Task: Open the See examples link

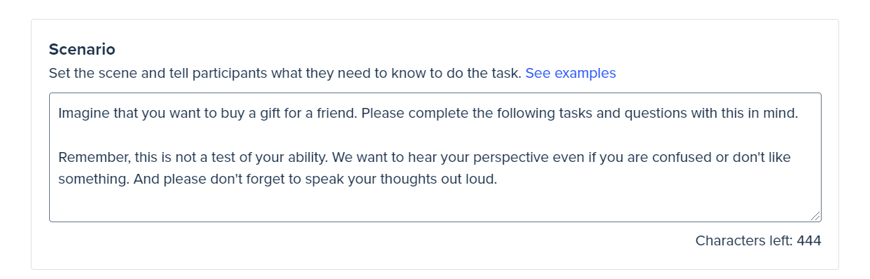Action: [570, 73]
